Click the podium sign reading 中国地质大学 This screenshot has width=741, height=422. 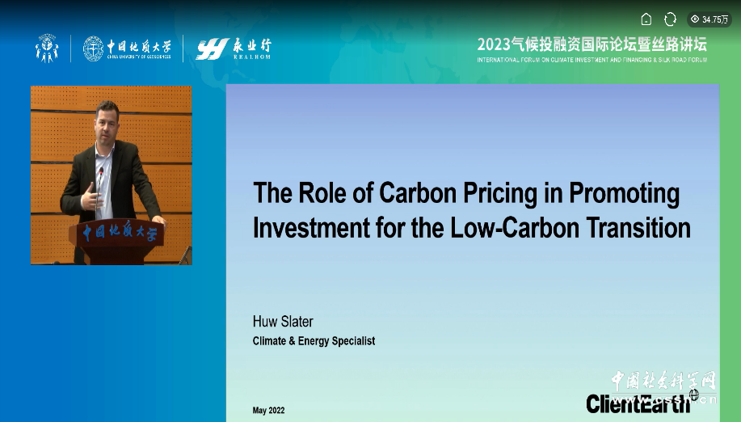(x=119, y=231)
